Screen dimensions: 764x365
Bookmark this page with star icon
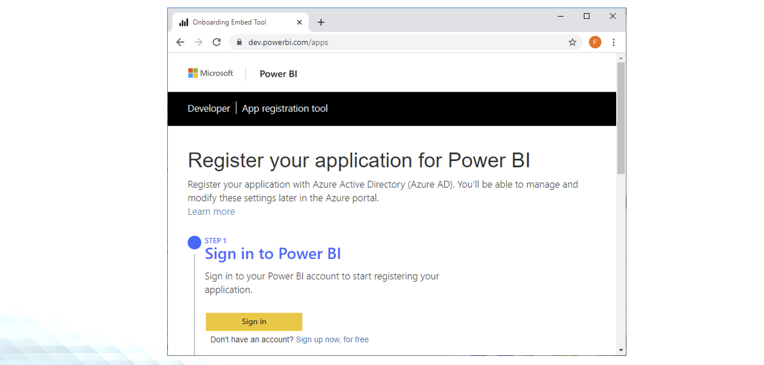572,42
